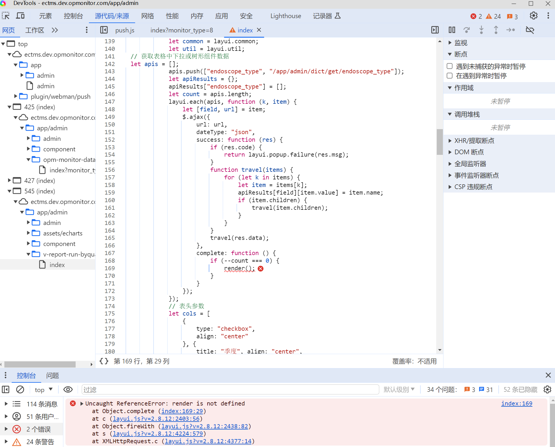
Task: Open DevTools settings gear
Action: tap(533, 16)
